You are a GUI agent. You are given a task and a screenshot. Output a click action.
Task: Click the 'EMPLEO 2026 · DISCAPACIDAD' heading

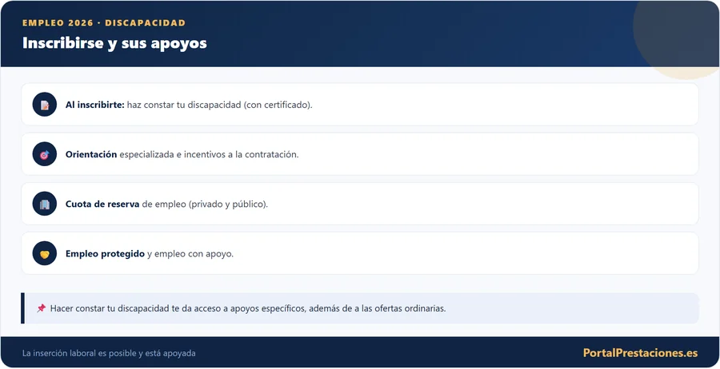[x=104, y=23]
